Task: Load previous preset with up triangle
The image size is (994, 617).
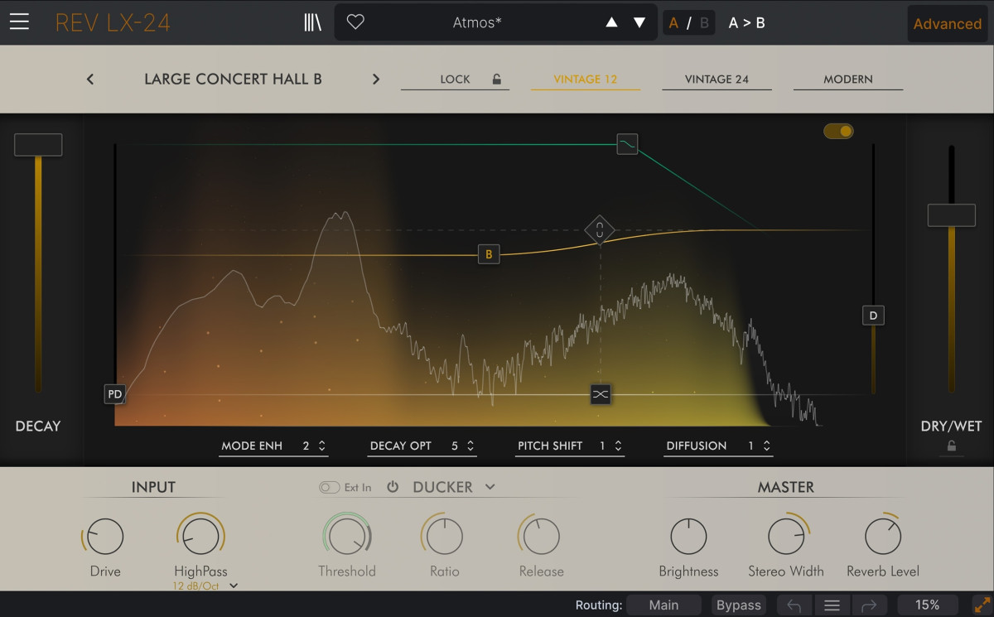Action: [x=611, y=22]
